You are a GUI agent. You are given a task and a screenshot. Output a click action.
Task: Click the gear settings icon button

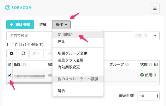(x=11, y=53)
